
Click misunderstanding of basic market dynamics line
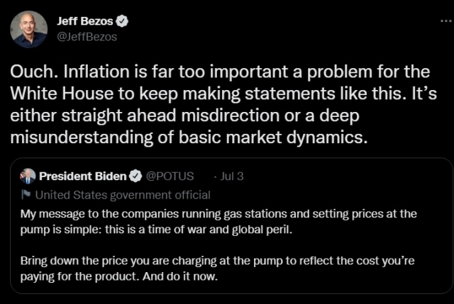coord(189,137)
